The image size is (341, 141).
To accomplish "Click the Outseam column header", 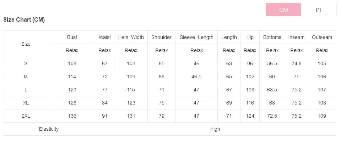I will point(322,37).
